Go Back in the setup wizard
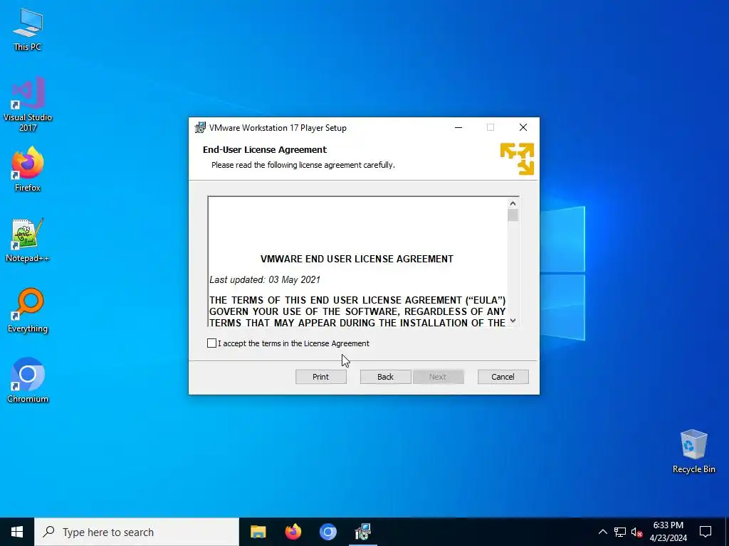This screenshot has width=729, height=546. (385, 377)
